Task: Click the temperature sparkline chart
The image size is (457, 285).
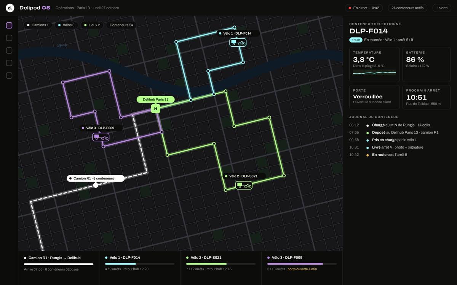Action: tap(374, 72)
